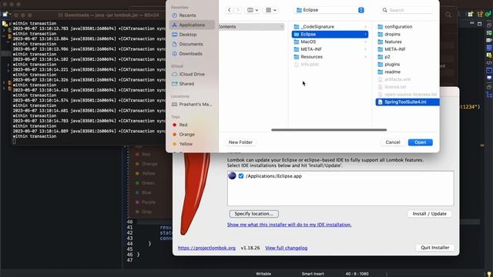
Task: Cancel the file dialog
Action: point(393,142)
